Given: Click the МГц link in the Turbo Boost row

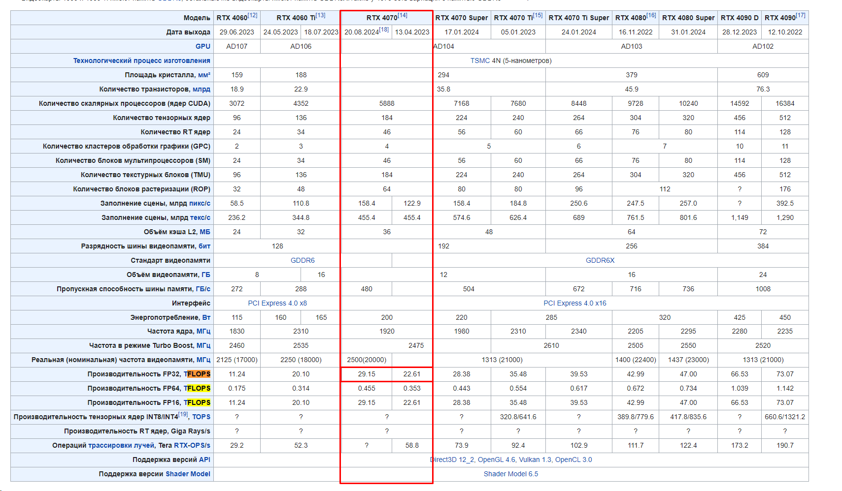Looking at the screenshot, I should (203, 345).
